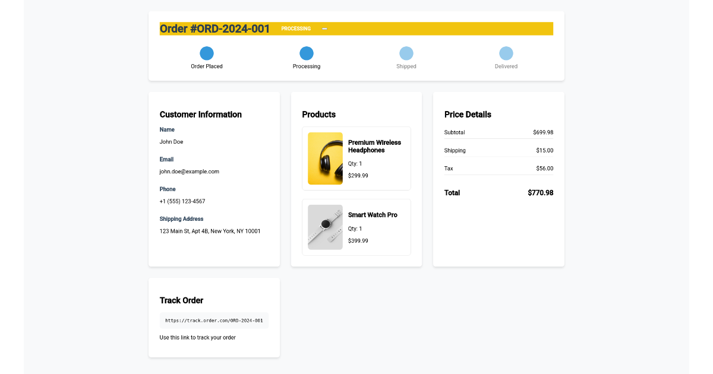Click the Order Placed progress circle

point(206,53)
